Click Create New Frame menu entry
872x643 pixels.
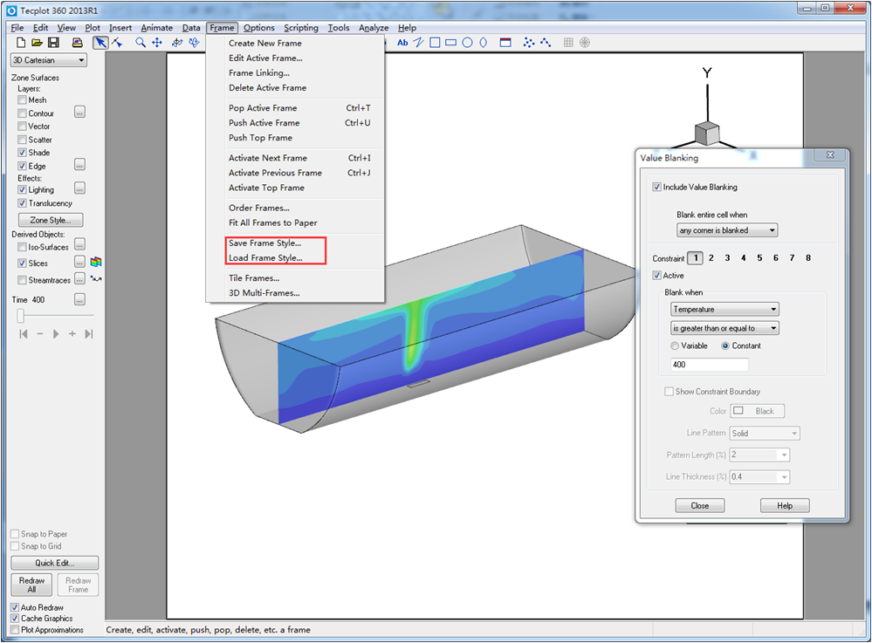(265, 43)
